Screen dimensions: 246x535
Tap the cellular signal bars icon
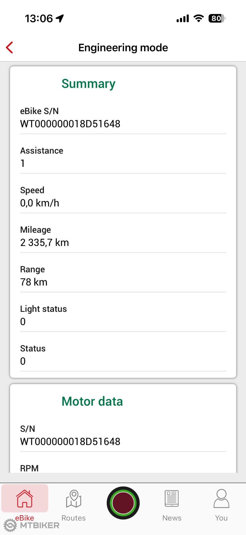tap(183, 18)
